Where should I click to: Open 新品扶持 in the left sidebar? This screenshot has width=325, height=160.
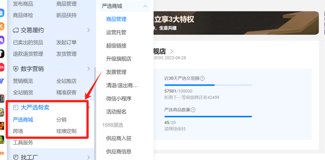(x=67, y=15)
